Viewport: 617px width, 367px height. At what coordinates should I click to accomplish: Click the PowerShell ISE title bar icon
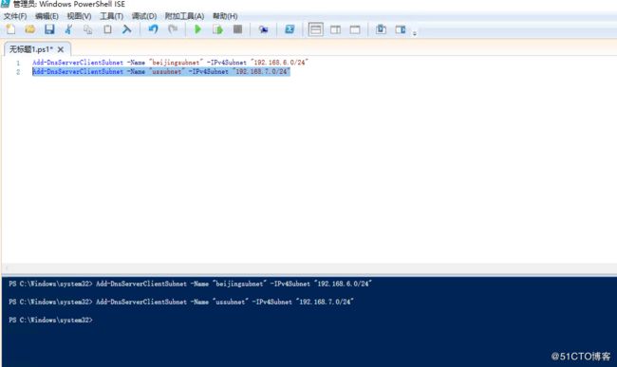tap(6, 4)
